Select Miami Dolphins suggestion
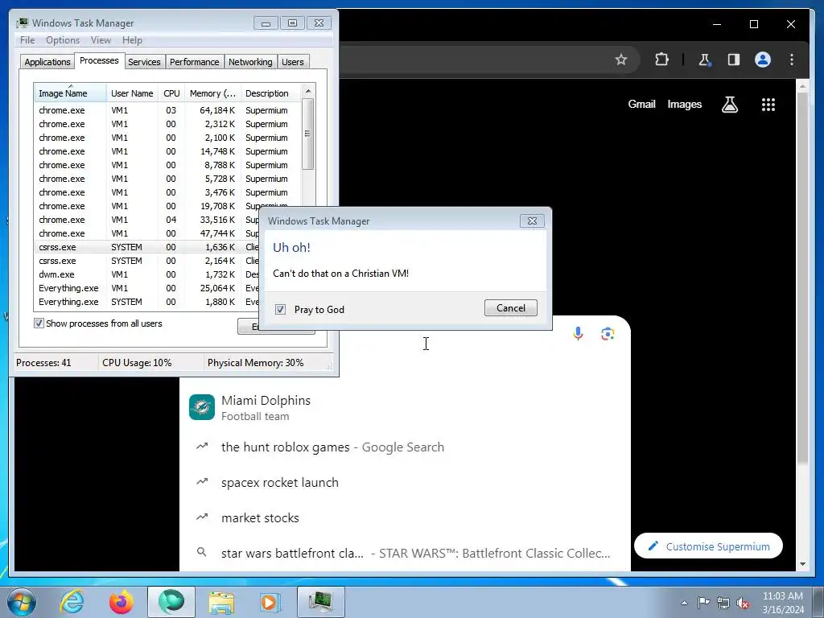Screen dimensions: 824x618 [405, 408]
